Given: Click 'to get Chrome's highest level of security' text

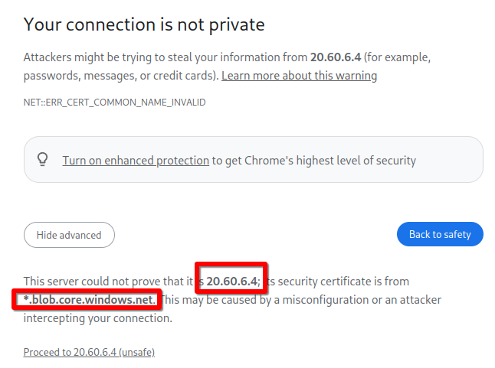Looking at the screenshot, I should (314, 161).
